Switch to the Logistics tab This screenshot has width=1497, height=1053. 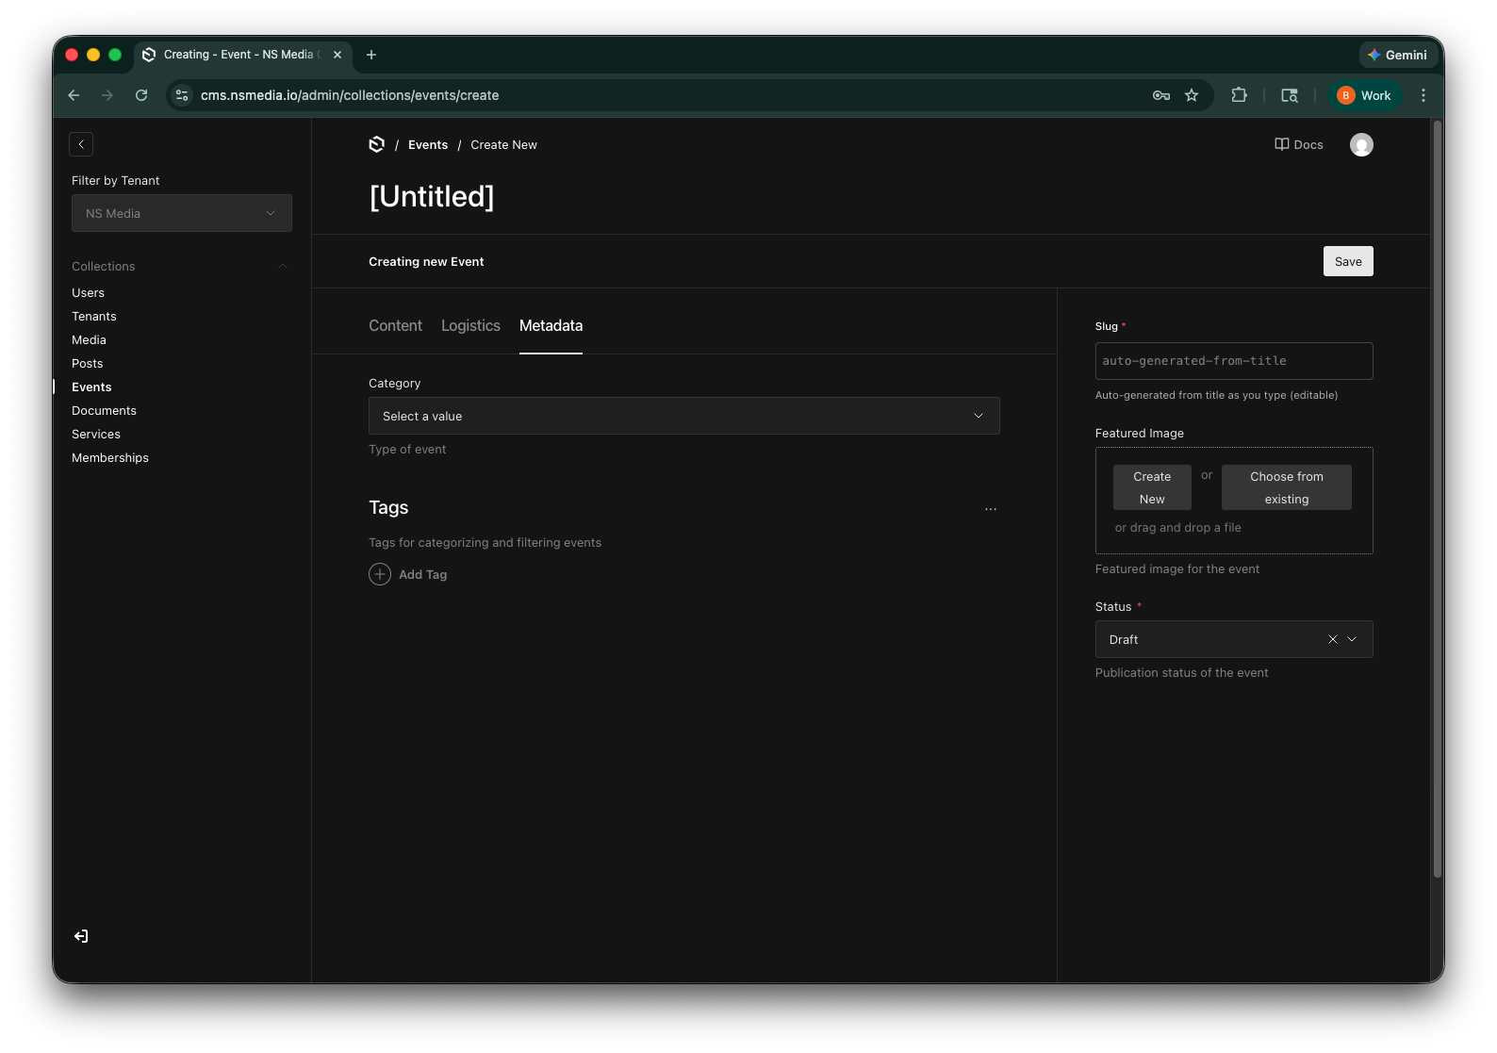[470, 325]
